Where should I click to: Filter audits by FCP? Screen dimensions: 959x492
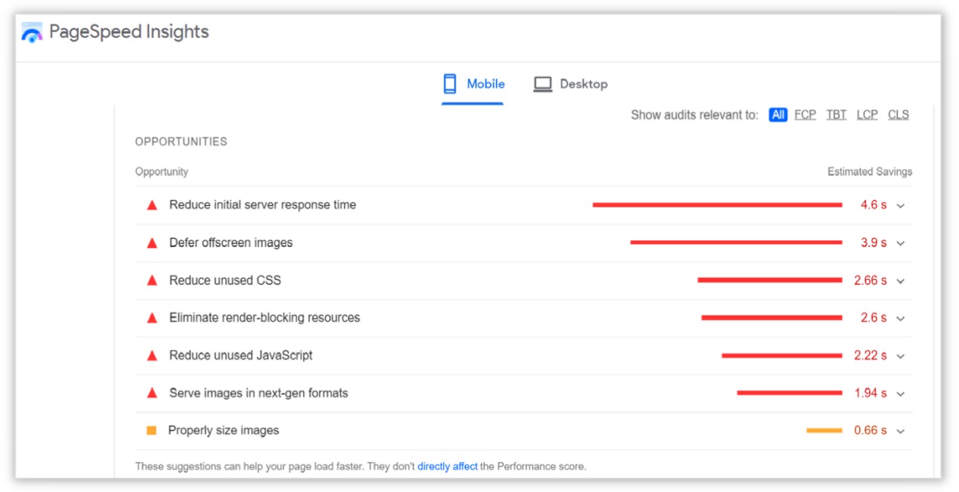click(x=805, y=115)
